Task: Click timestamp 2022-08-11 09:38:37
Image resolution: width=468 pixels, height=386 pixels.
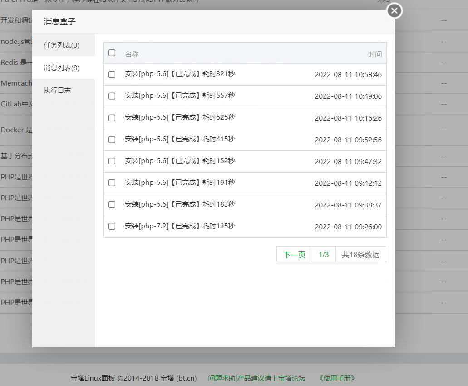Action: point(348,205)
